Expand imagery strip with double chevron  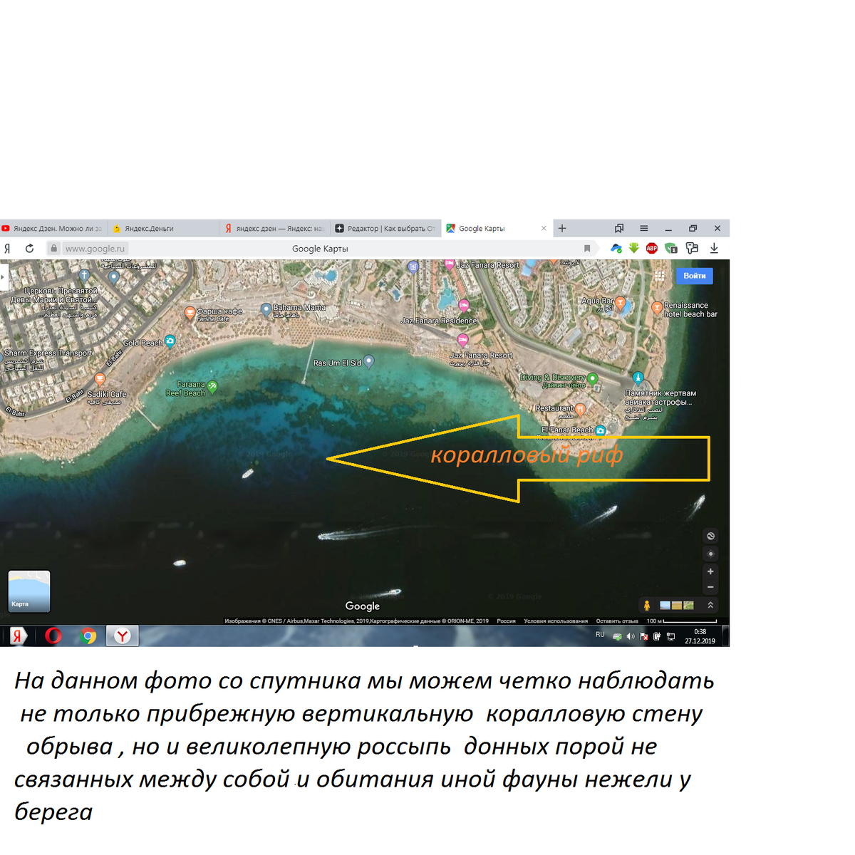coord(710,605)
